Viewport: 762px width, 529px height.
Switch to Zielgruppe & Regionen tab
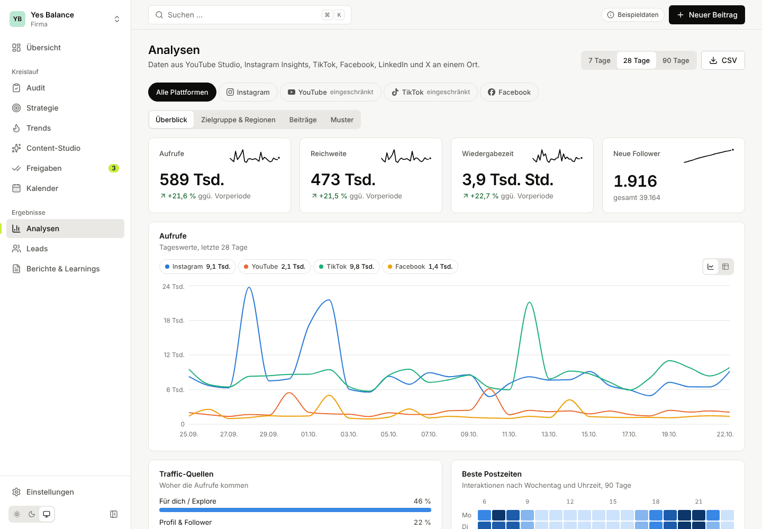coord(238,120)
